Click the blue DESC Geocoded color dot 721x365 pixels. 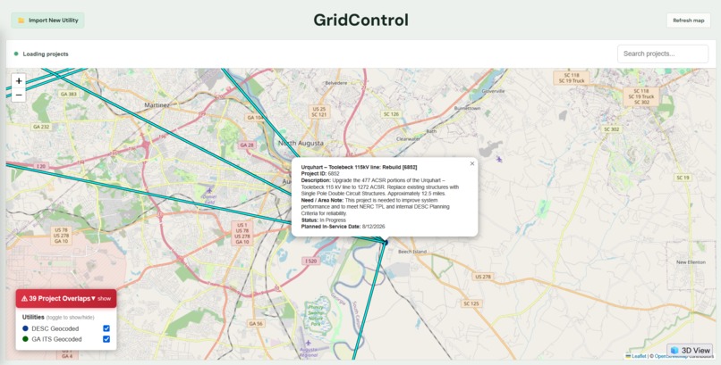pos(25,328)
